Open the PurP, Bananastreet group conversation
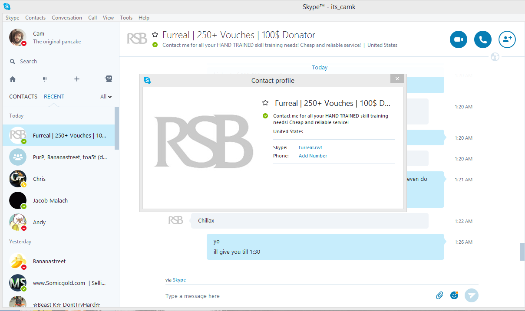The image size is (525, 311). pos(59,157)
